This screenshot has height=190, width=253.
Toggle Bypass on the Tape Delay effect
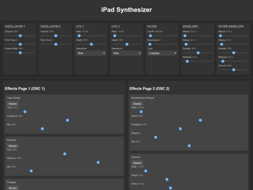tap(13, 104)
